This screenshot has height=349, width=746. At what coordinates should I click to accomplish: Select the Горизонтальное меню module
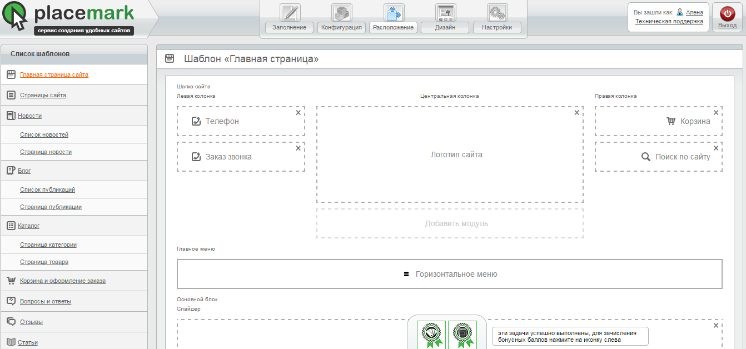[x=450, y=274]
